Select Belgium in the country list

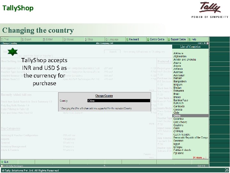tap(178, 85)
